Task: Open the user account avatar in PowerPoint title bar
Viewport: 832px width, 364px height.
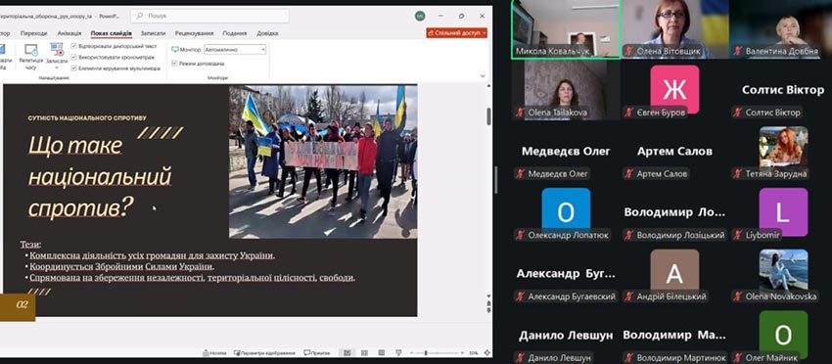Action: pos(420,16)
